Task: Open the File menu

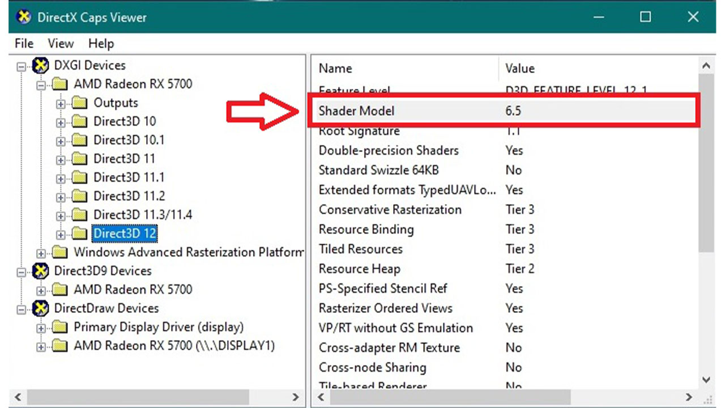Action: coord(24,44)
